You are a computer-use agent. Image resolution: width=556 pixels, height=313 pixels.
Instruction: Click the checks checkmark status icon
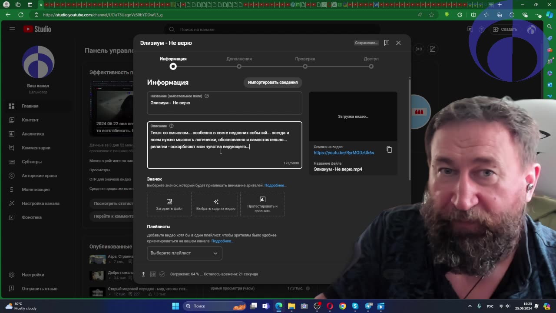pos(162,274)
